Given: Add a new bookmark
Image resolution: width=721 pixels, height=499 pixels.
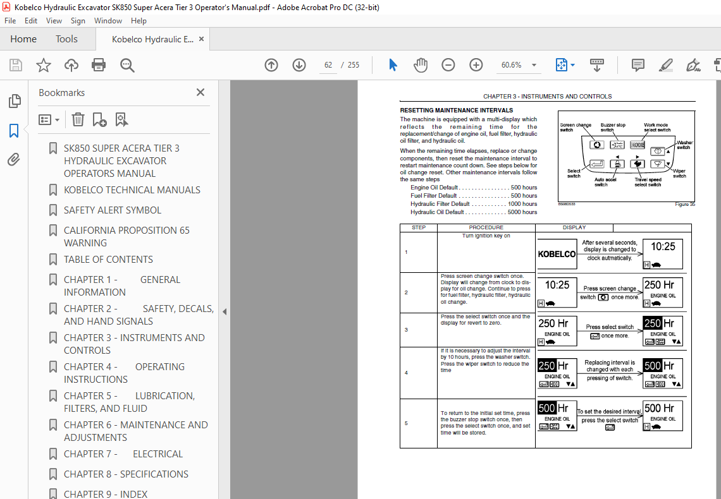Looking at the screenshot, I should (x=99, y=120).
